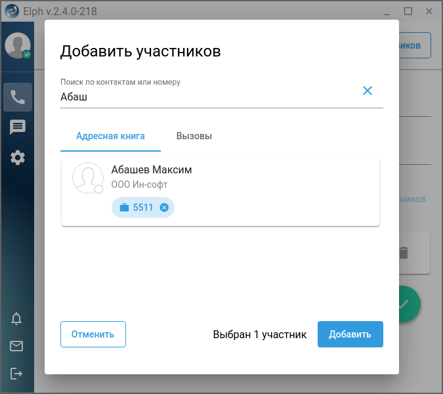Switch to the Вызовы tab
This screenshot has width=443, height=394.
[194, 136]
